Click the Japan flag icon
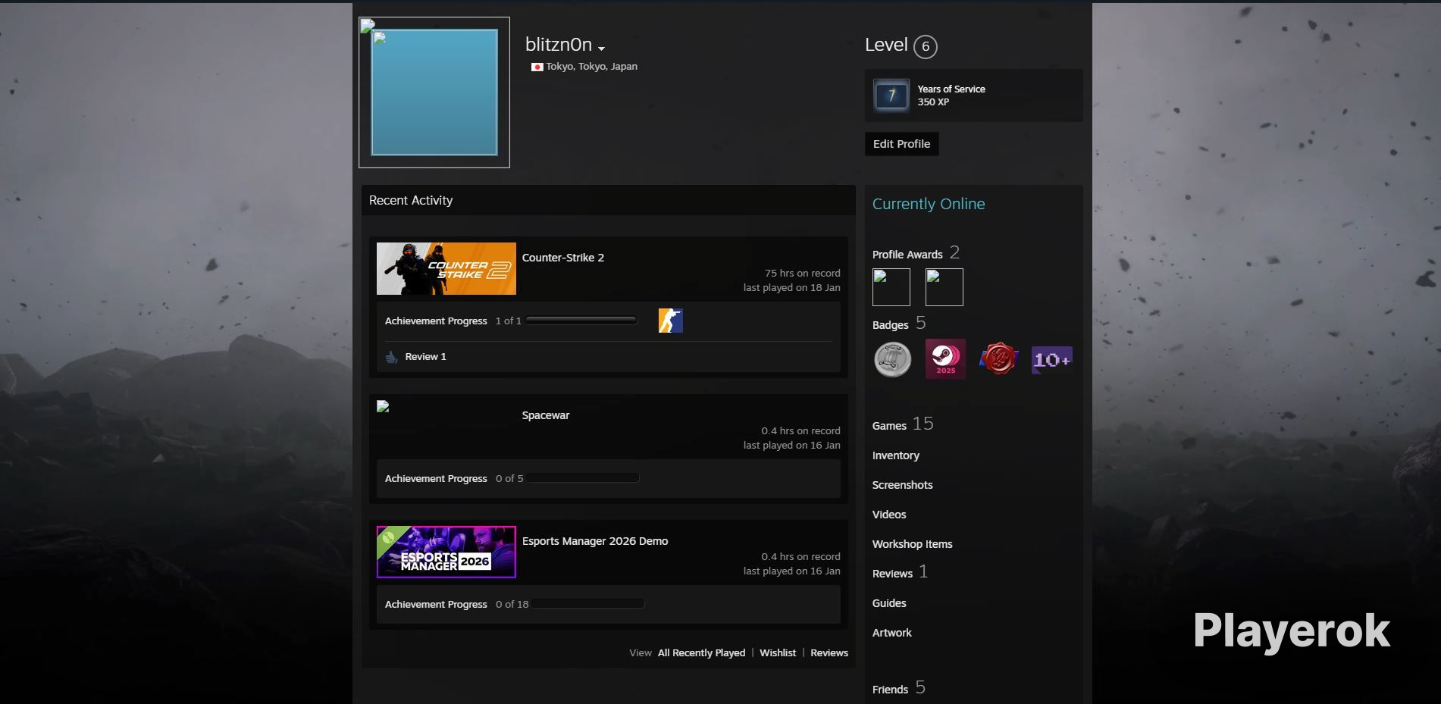Image resolution: width=1441 pixels, height=704 pixels. [537, 67]
